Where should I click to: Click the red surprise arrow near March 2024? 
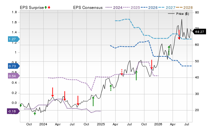(x=53, y=92)
